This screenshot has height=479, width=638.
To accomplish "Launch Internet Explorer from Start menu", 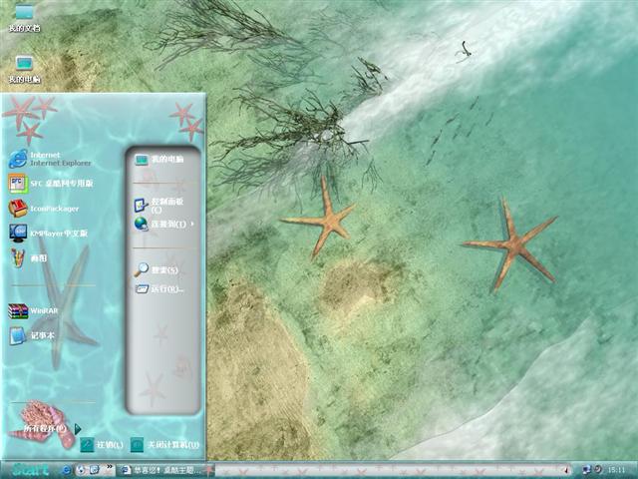I will (51, 159).
